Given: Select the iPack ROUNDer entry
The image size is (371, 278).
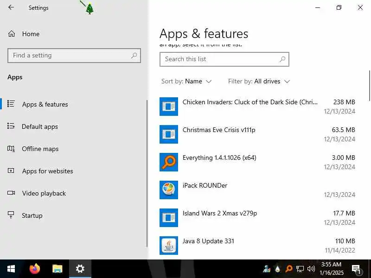Looking at the screenshot, I should click(x=257, y=190).
